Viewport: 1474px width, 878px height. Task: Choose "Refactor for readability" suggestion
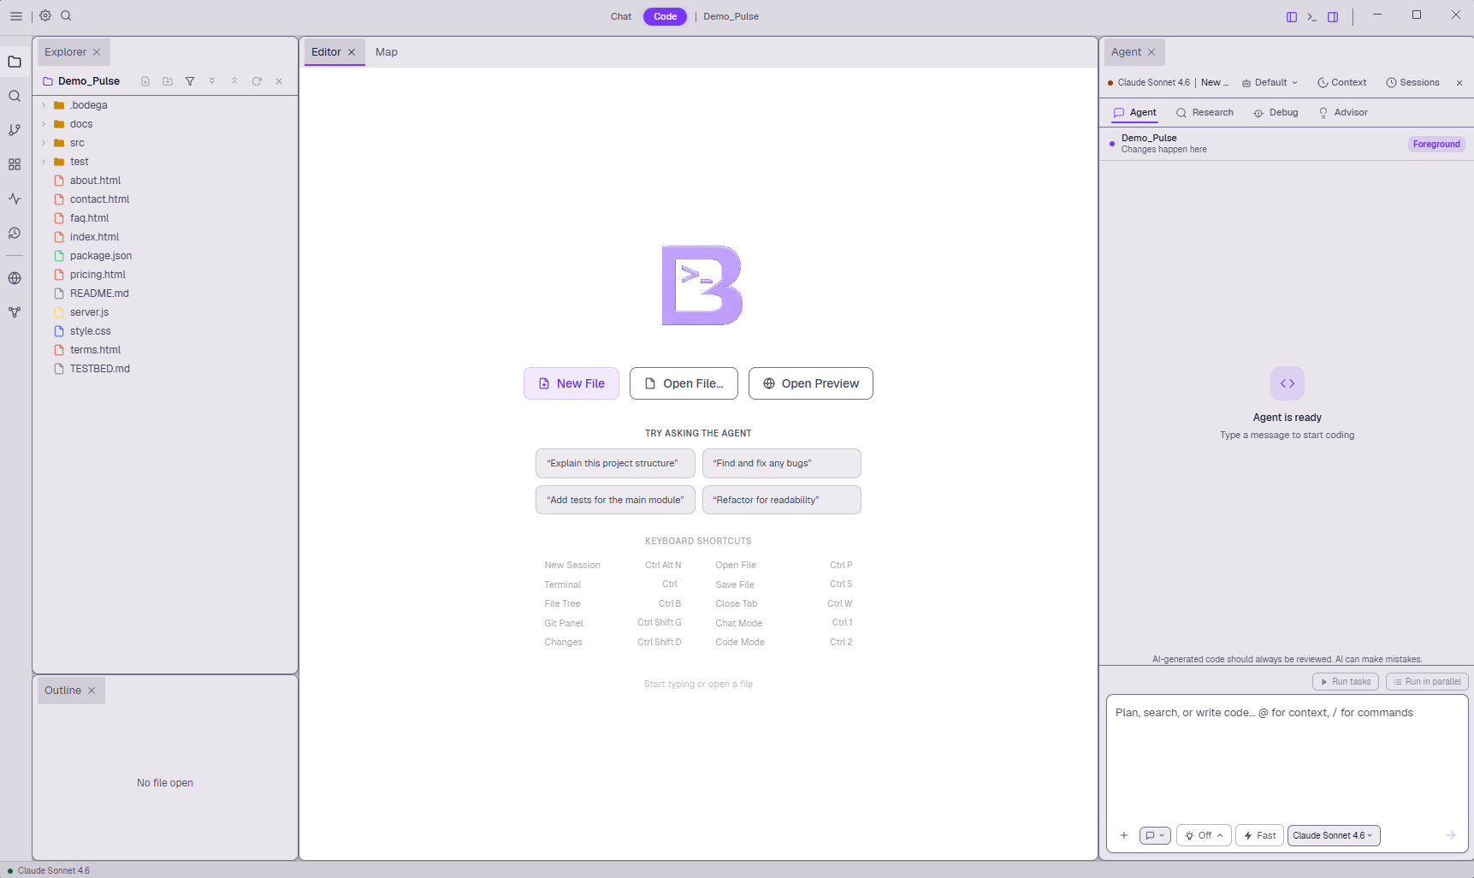coord(781,500)
